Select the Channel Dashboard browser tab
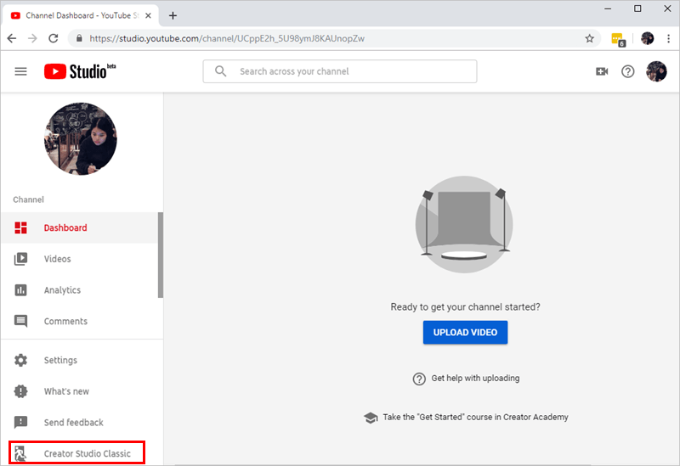The width and height of the screenshot is (680, 466). click(80, 15)
